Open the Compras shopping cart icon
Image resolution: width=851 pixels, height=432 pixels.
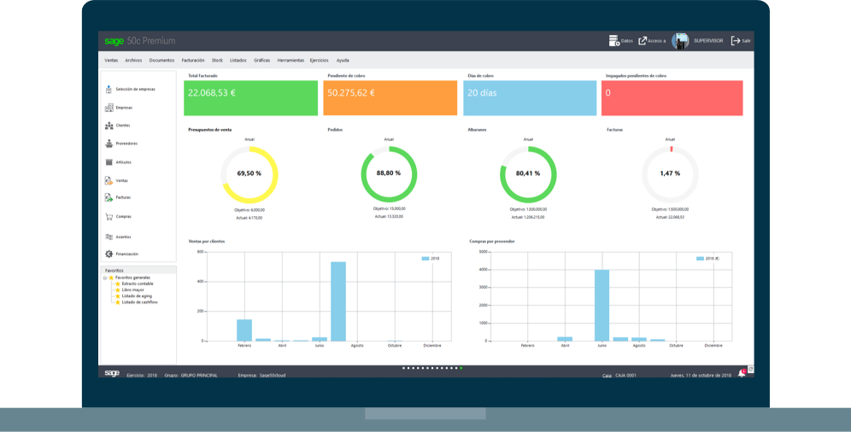click(109, 217)
